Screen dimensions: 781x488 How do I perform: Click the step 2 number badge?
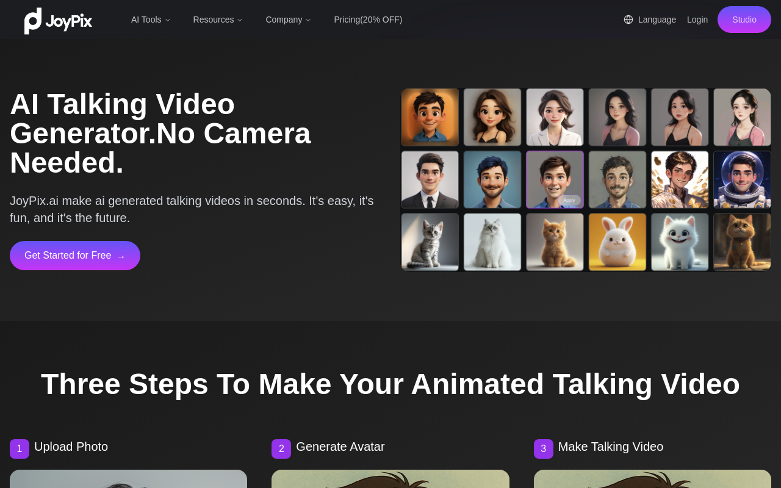pos(281,449)
